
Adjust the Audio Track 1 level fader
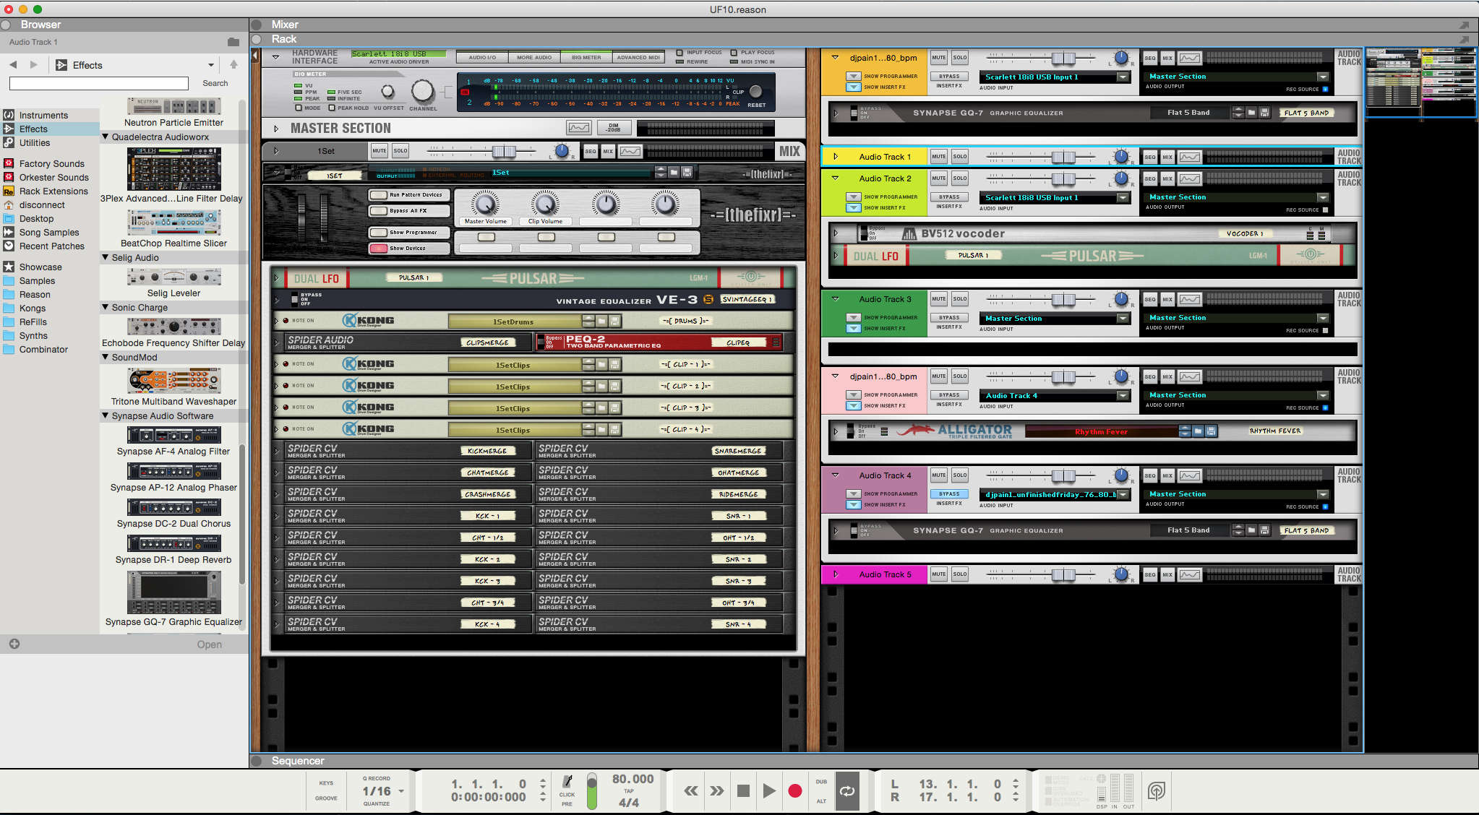[x=1063, y=157]
